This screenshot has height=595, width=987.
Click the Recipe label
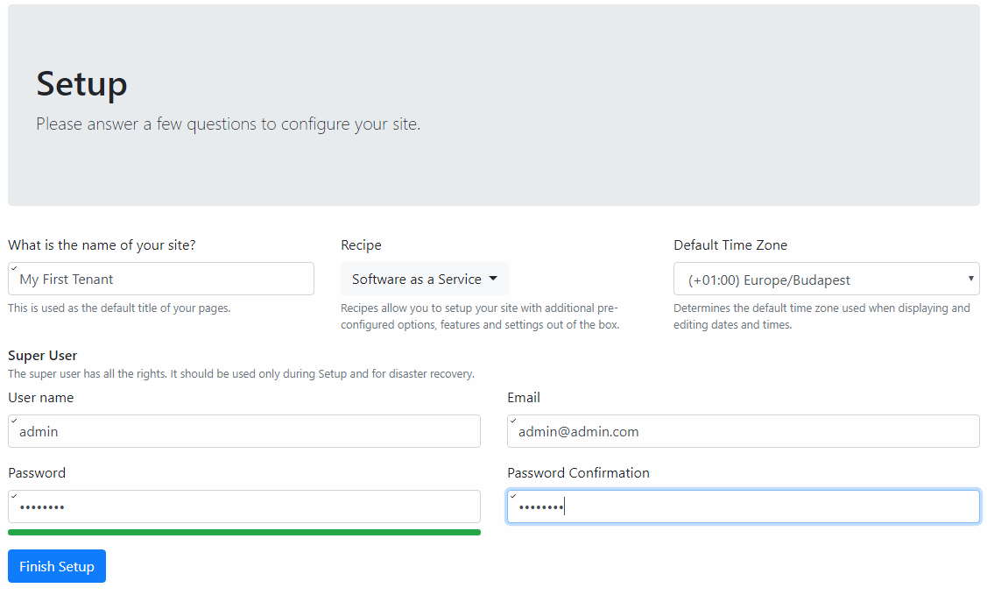[362, 245]
